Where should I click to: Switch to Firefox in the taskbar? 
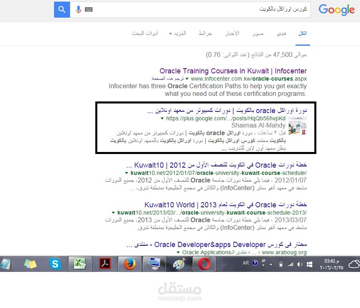130,264
